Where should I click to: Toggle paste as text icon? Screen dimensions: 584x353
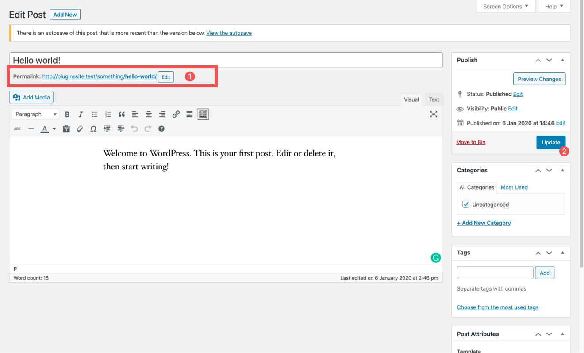[66, 129]
